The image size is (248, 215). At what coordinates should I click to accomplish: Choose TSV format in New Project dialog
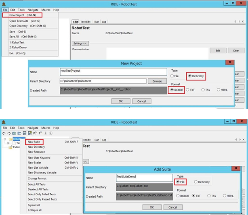206,90
